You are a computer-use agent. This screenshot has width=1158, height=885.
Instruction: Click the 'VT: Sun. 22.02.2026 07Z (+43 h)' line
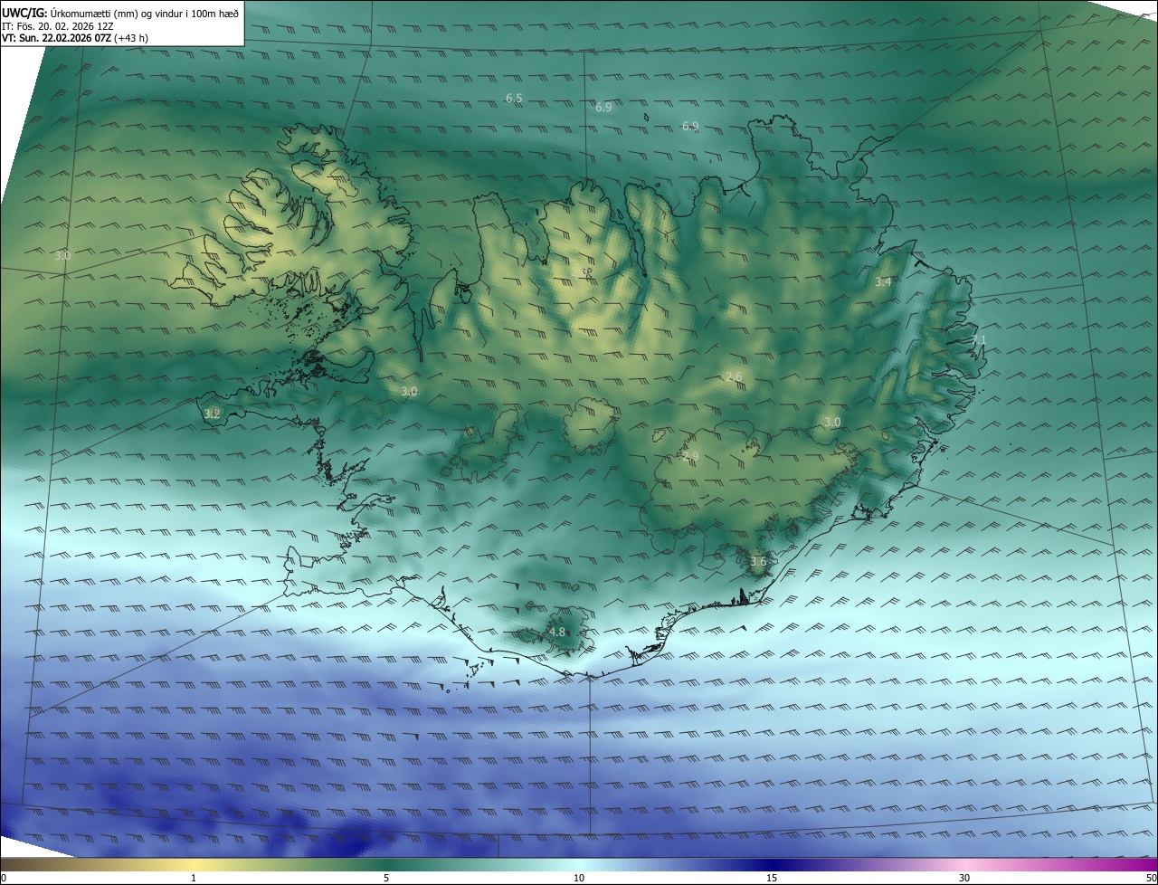coord(77,38)
